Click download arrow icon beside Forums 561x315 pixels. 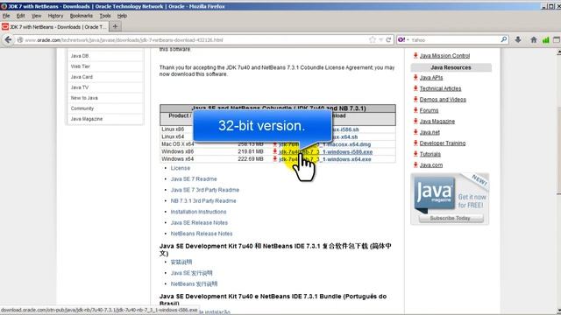coord(415,110)
